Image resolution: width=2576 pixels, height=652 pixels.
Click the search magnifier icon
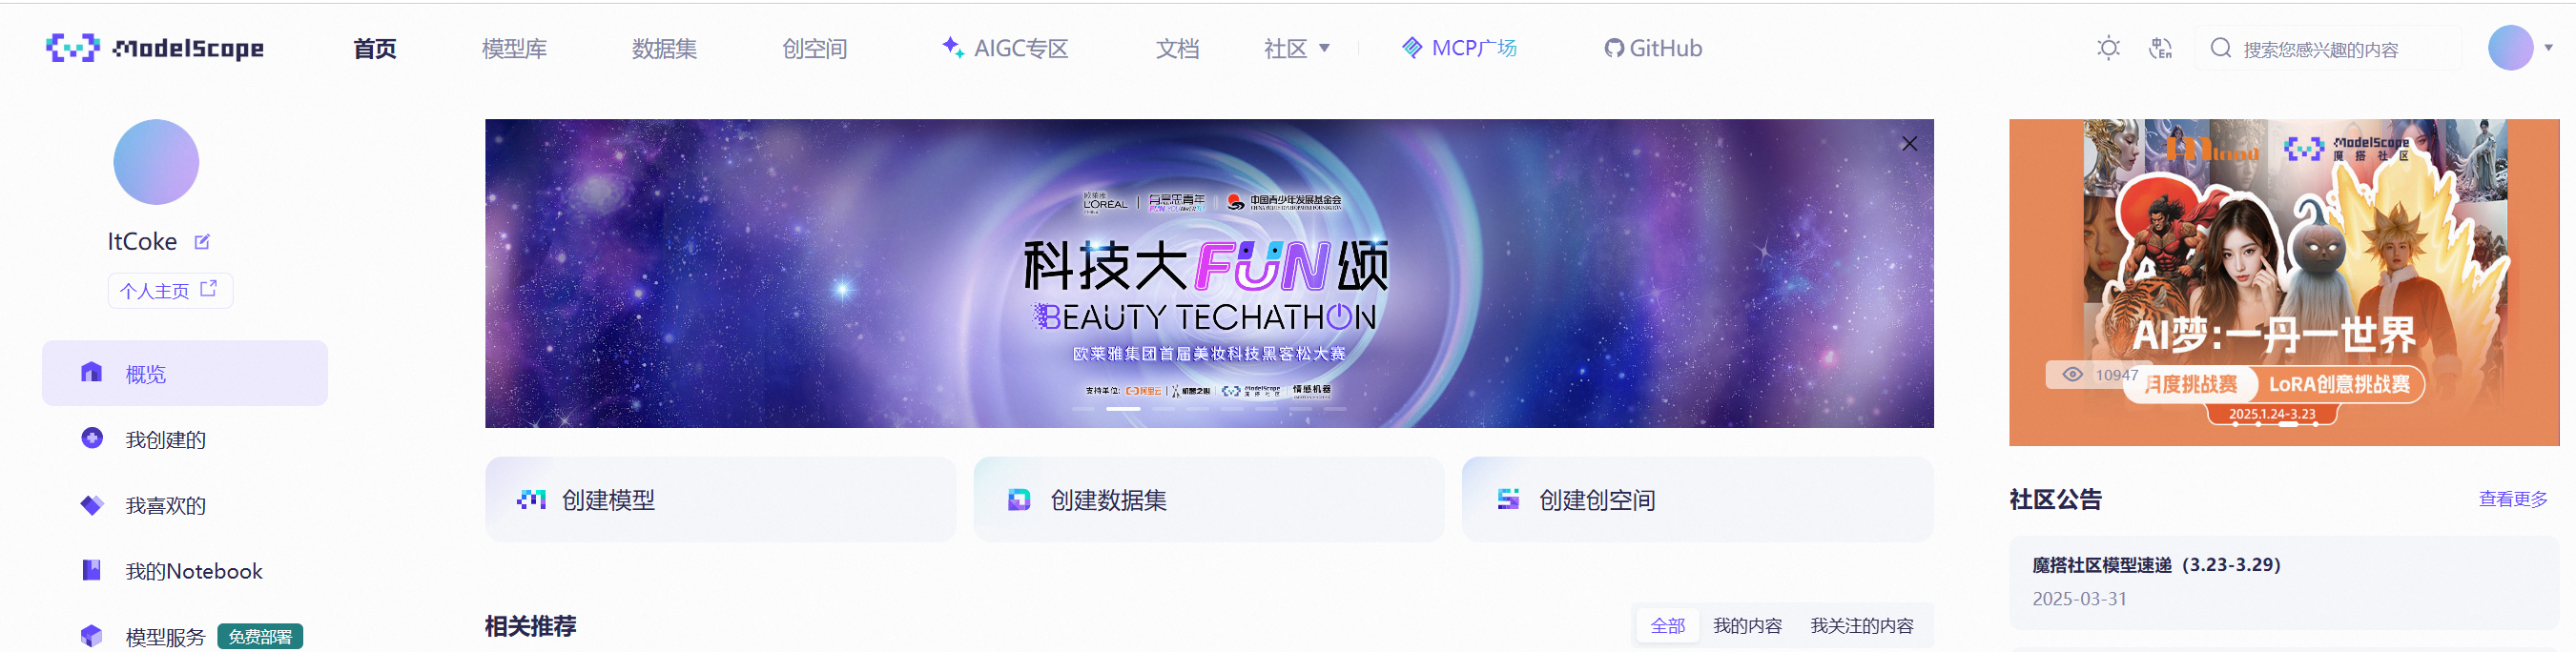pyautogui.click(x=2220, y=48)
